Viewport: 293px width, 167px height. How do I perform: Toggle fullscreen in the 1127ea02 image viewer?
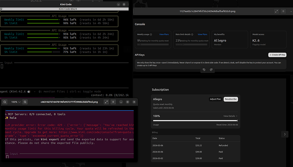276,11
